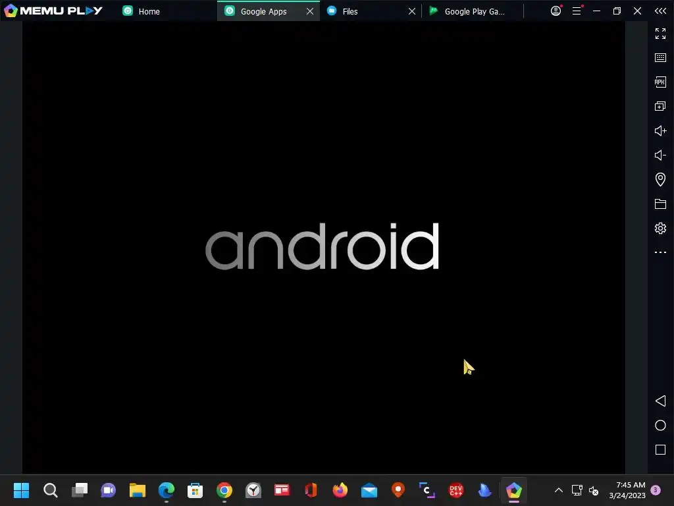Open Dev-C++ from the taskbar
Screen dimensions: 674x506
(456, 490)
